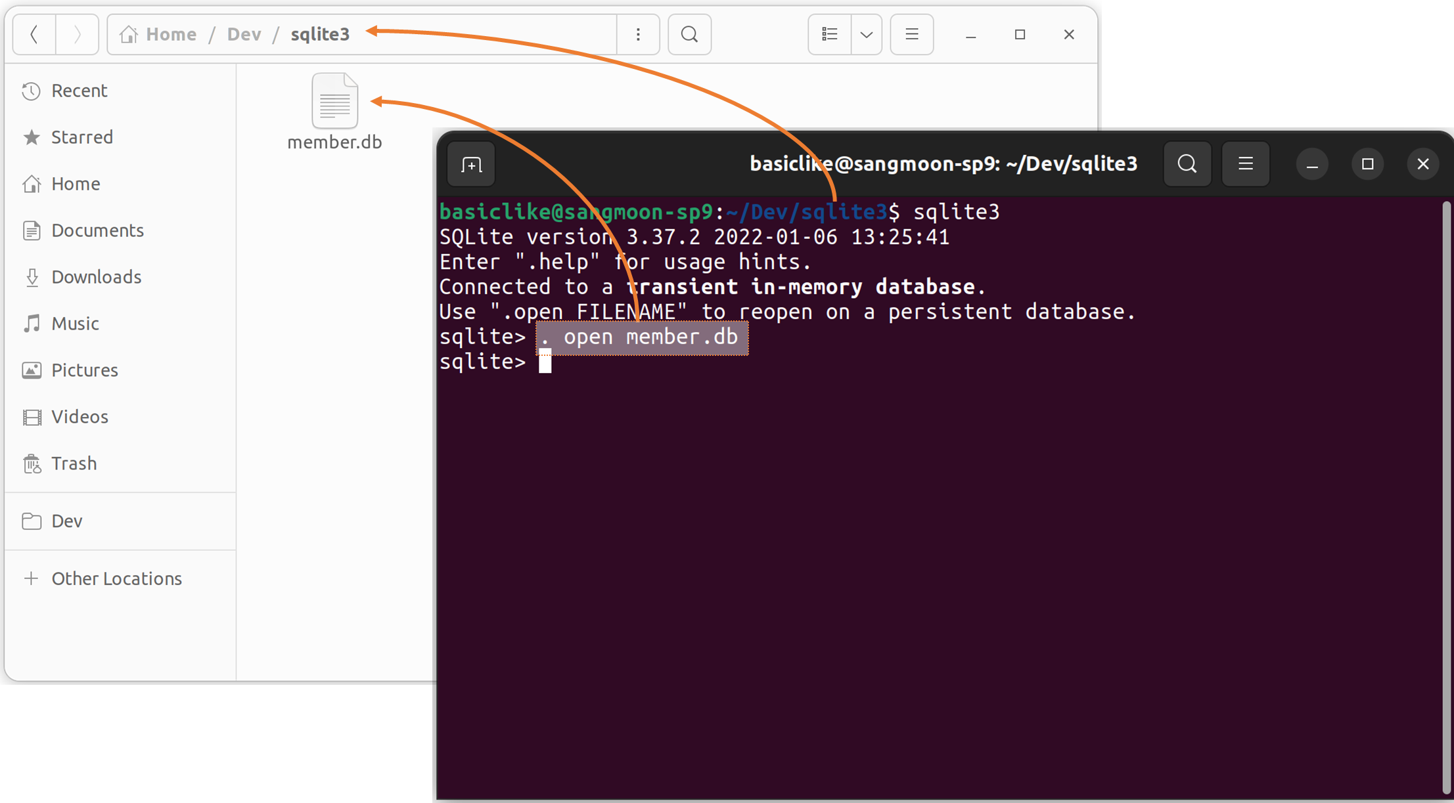Screen dimensions: 1454x803
Task: Click Dev in the path breadcrumb
Action: [x=244, y=34]
